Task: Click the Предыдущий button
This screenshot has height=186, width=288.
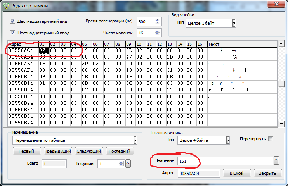Action: [58, 152]
